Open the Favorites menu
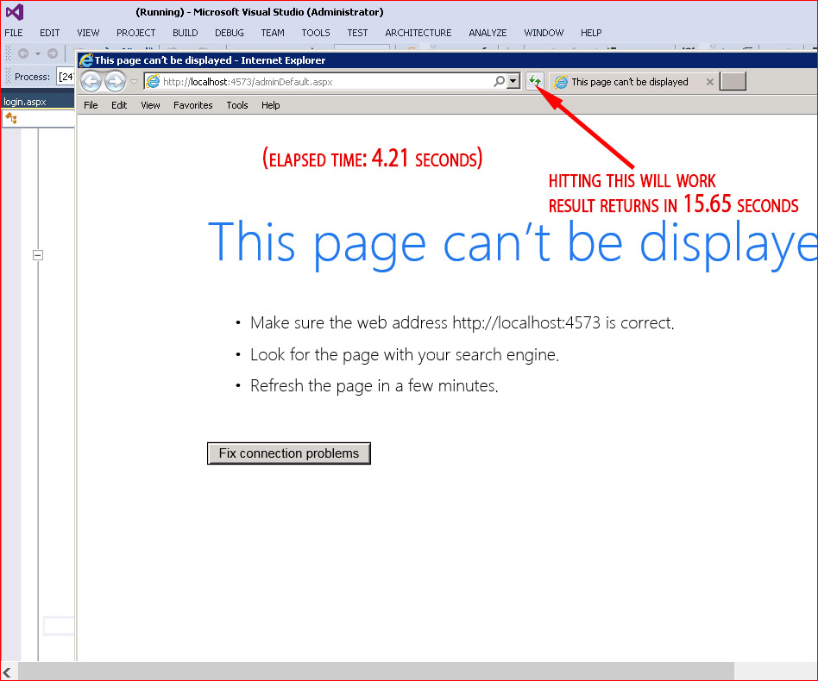The width and height of the screenshot is (818, 681). pos(193,105)
